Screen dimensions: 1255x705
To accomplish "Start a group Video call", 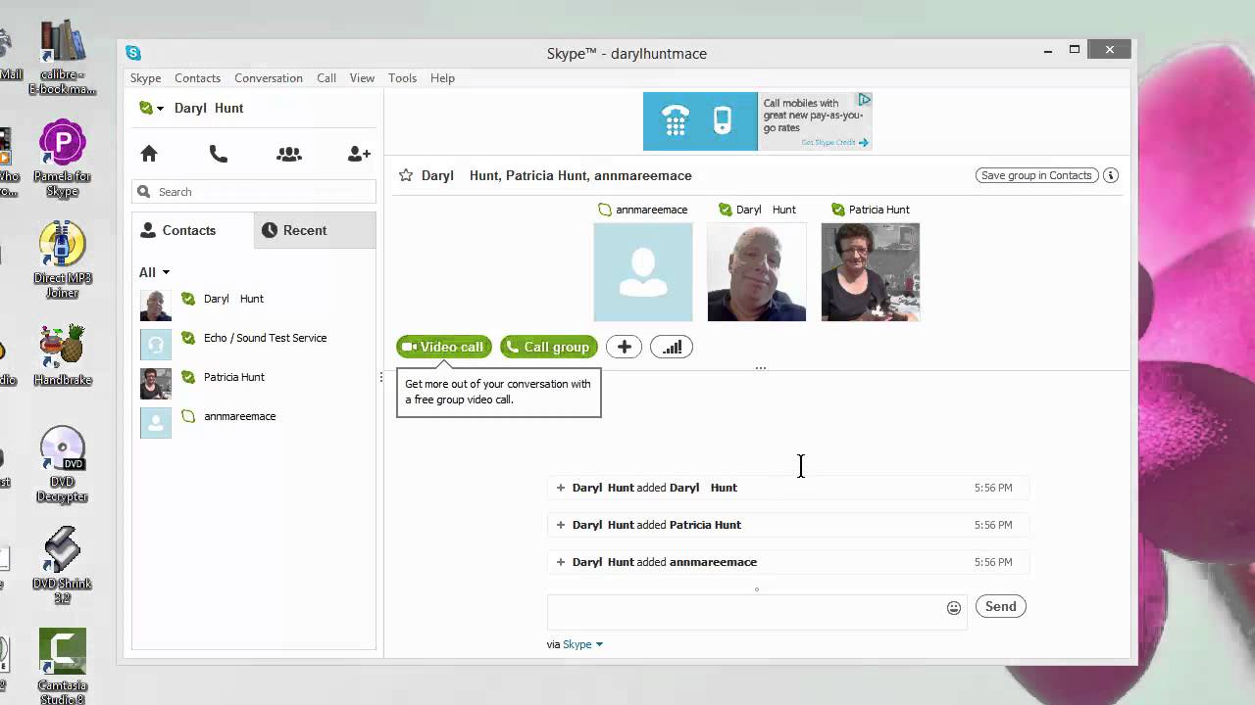I will click(443, 347).
